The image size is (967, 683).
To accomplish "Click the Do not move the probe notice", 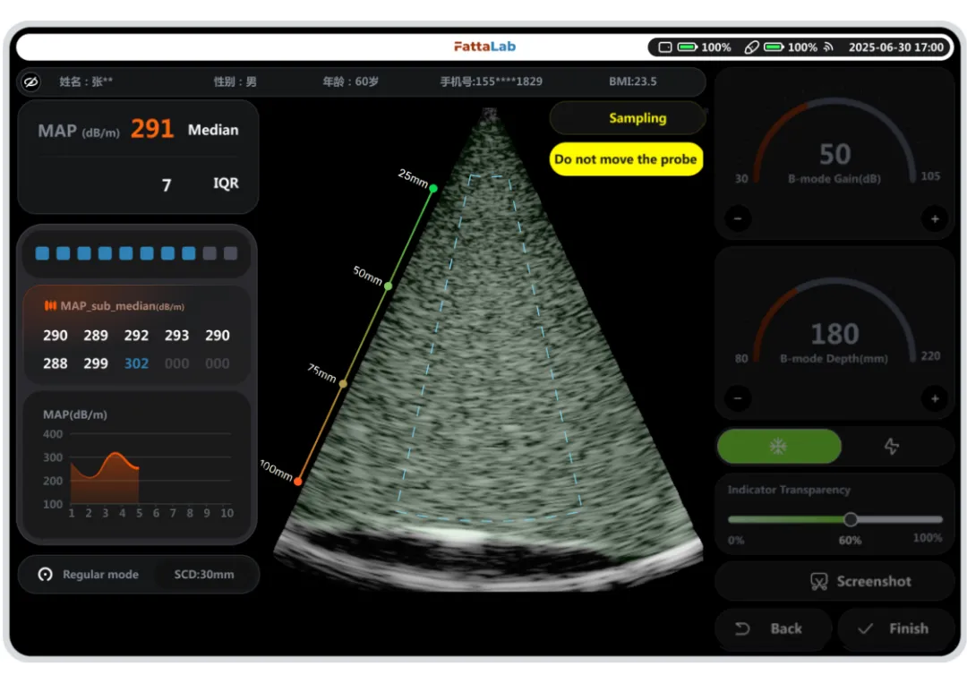I will coord(626,159).
